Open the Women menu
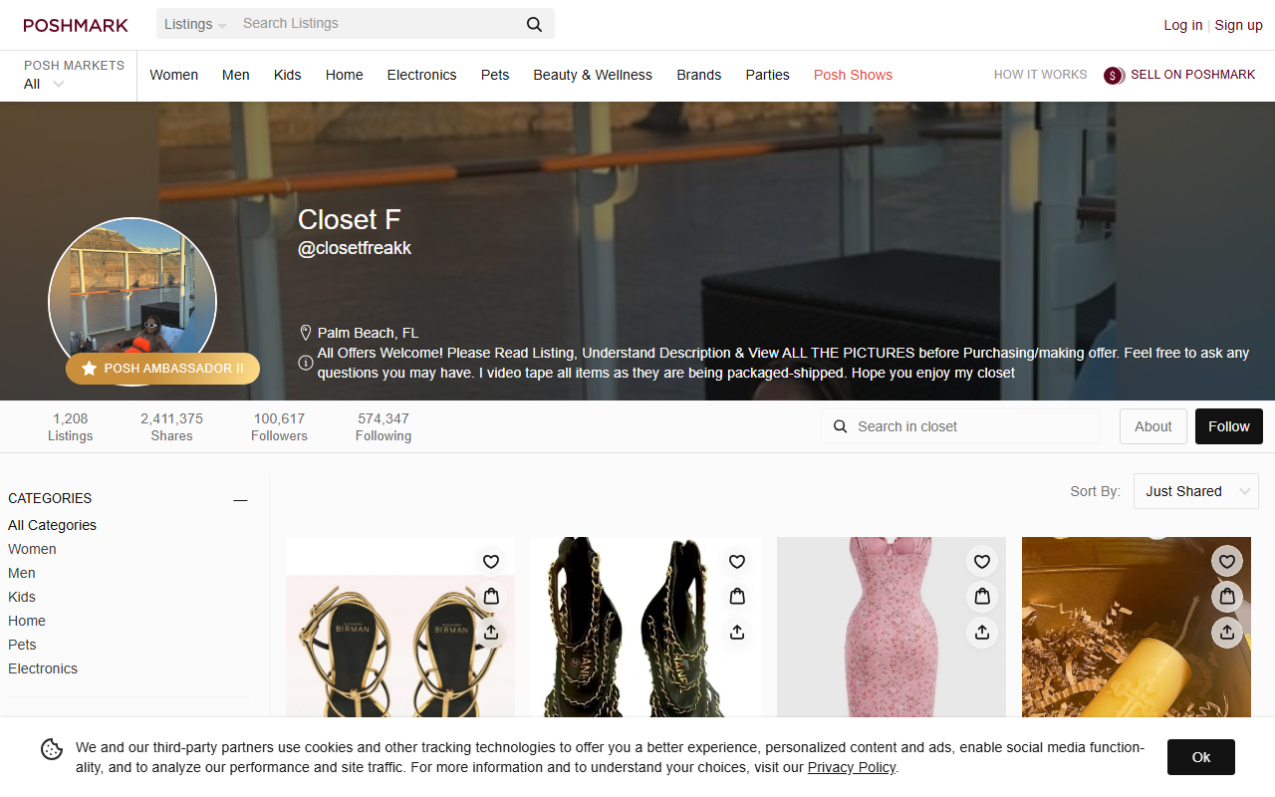1275x797 pixels. [174, 75]
